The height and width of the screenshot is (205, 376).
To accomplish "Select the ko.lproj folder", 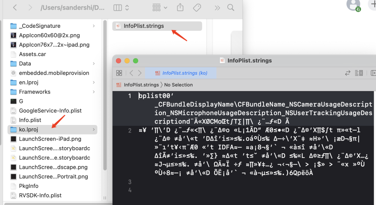I will 52,129.
